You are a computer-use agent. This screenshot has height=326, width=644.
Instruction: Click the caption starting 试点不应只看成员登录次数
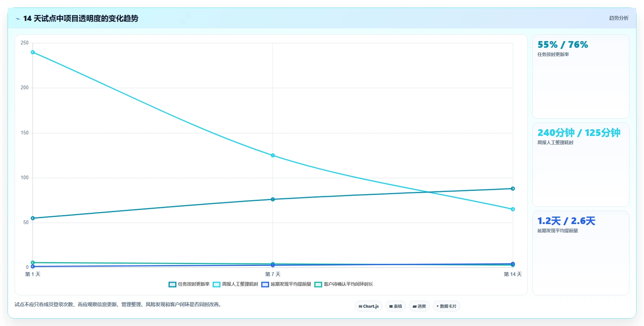(118, 304)
